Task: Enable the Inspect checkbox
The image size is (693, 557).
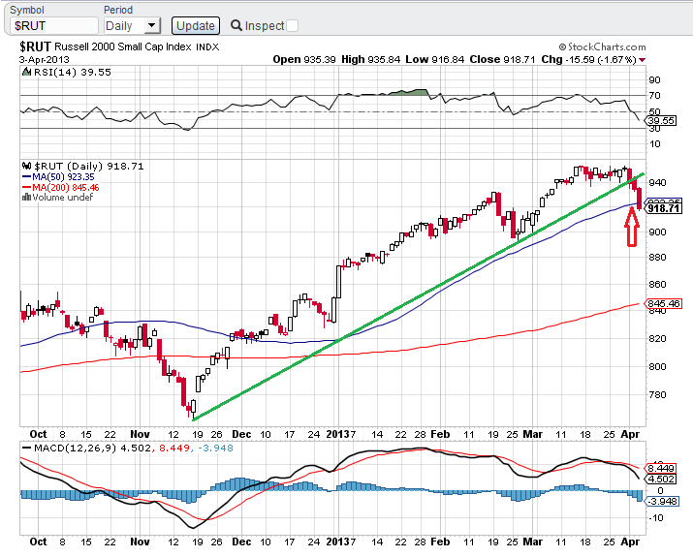Action: point(292,25)
